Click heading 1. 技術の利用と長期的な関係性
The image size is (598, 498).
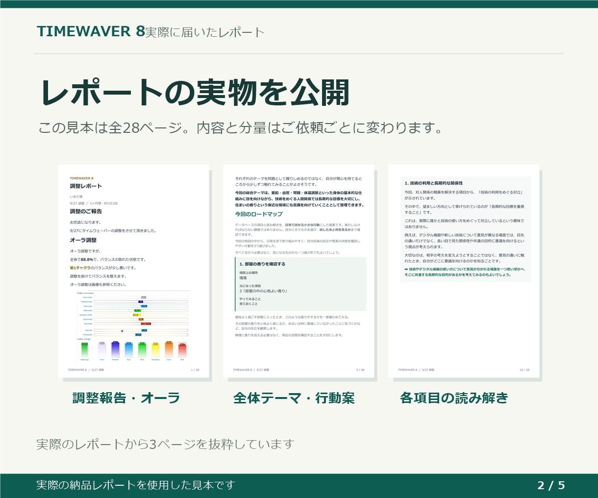point(434,183)
